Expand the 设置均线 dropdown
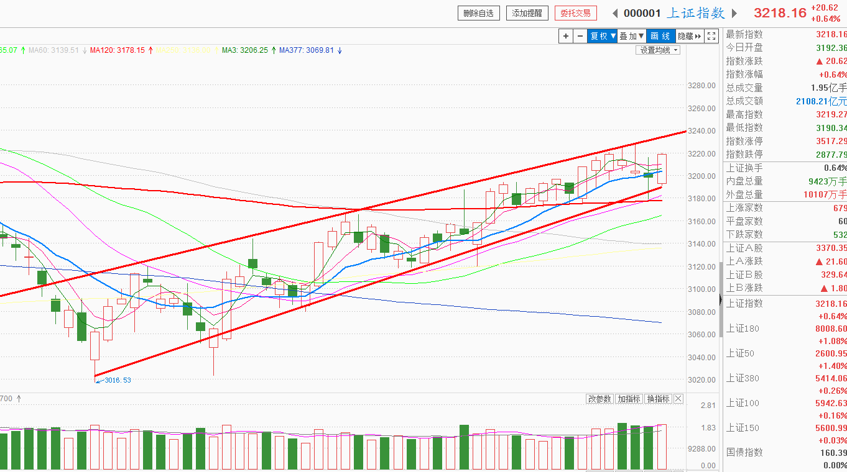Image resolution: width=847 pixels, height=472 pixels. tap(658, 50)
